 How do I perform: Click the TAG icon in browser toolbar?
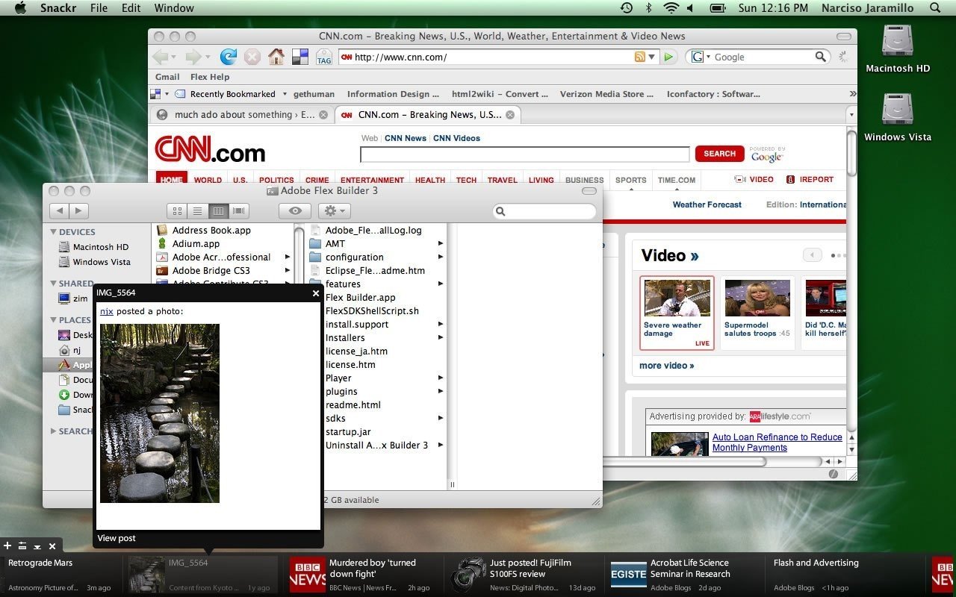(324, 57)
